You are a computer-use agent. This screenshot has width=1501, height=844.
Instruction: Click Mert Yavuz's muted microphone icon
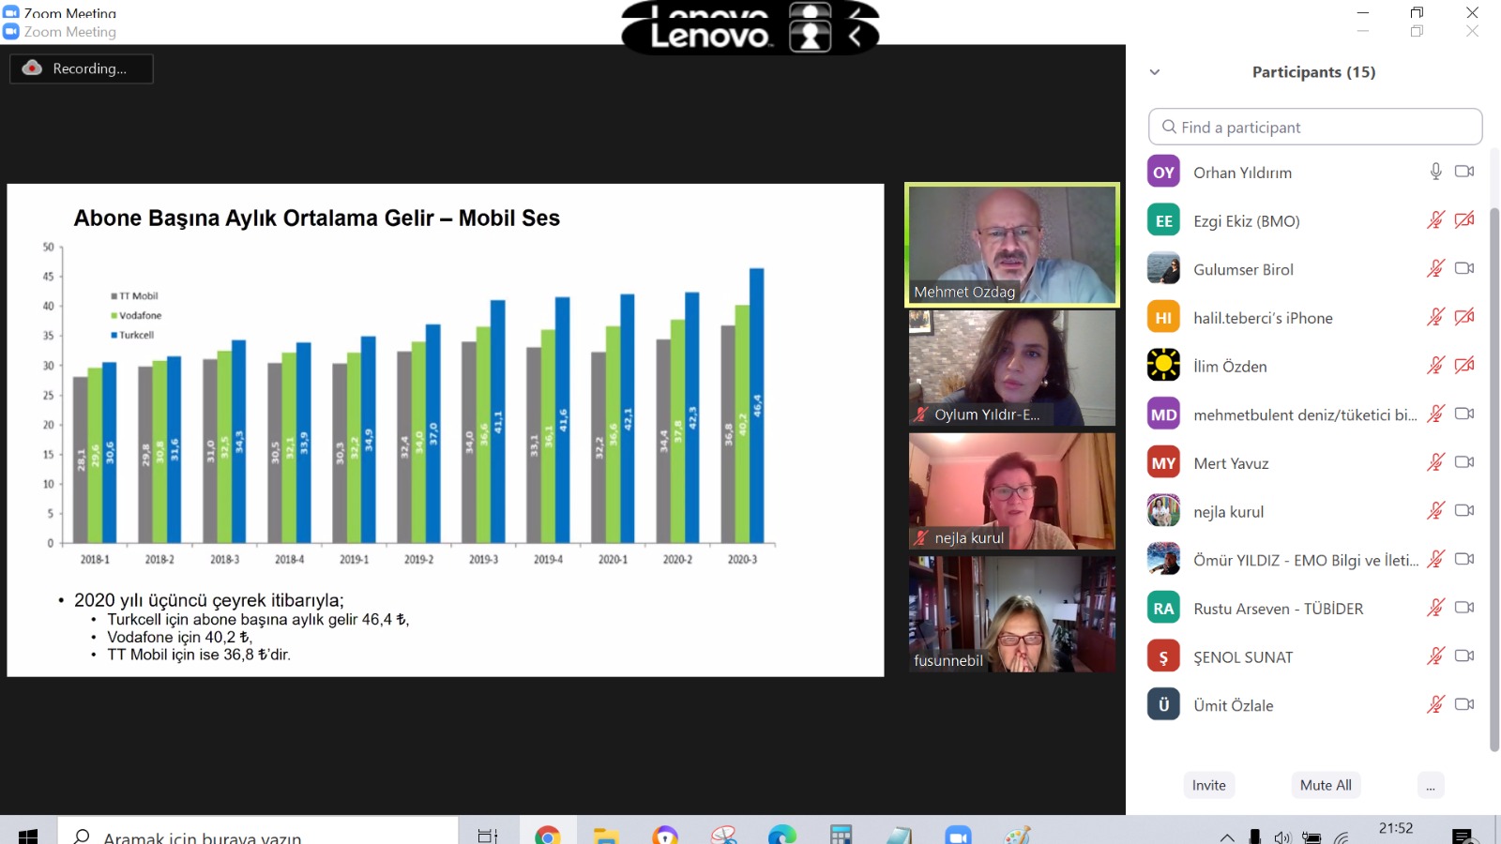click(x=1435, y=462)
